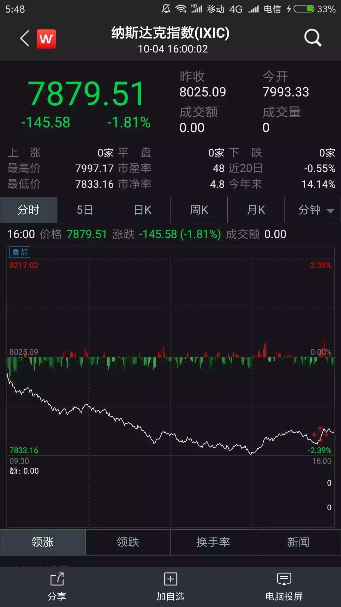Switch to the 月K chart tab
This screenshot has width=341, height=607.
click(256, 210)
